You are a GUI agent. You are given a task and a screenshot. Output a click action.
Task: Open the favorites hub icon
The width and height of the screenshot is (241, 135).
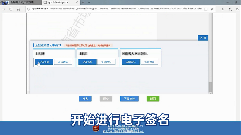[223, 9]
